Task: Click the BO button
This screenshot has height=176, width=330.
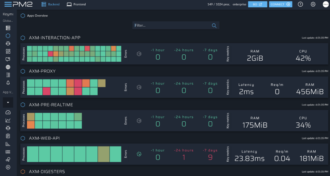Action: point(258,4)
